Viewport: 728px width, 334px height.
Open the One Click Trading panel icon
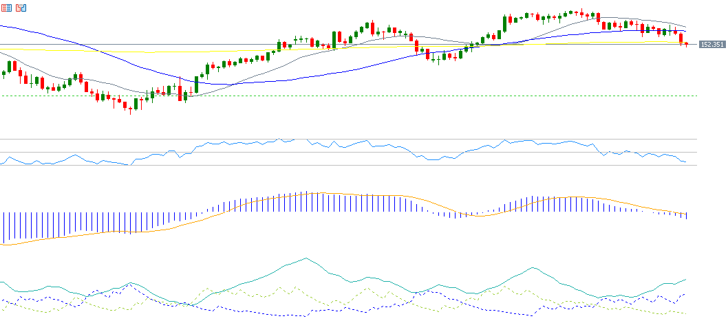pos(21,8)
